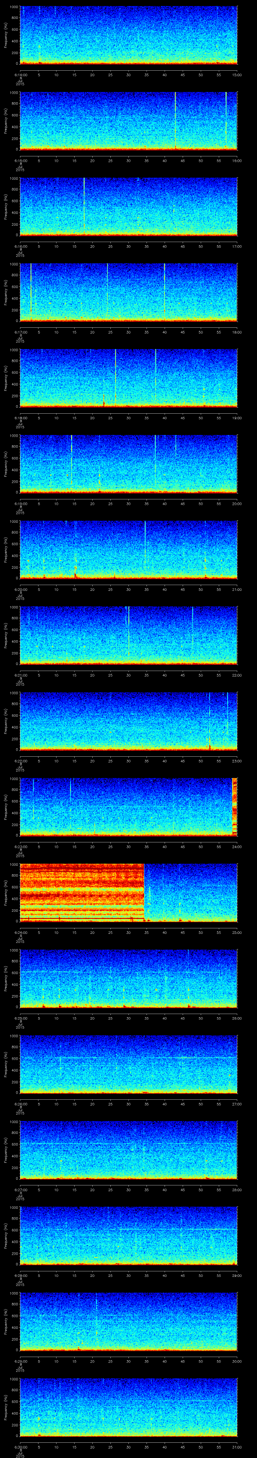Click 'Frequency (Hz)' axis label of 6:14:00 panel
257x1458 pixels.
point(6,35)
